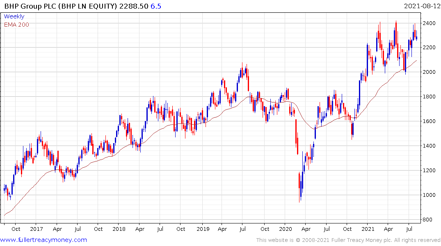Click the copyright notice text
Image resolution: width=441 pixels, height=246 pixels.
(348, 240)
